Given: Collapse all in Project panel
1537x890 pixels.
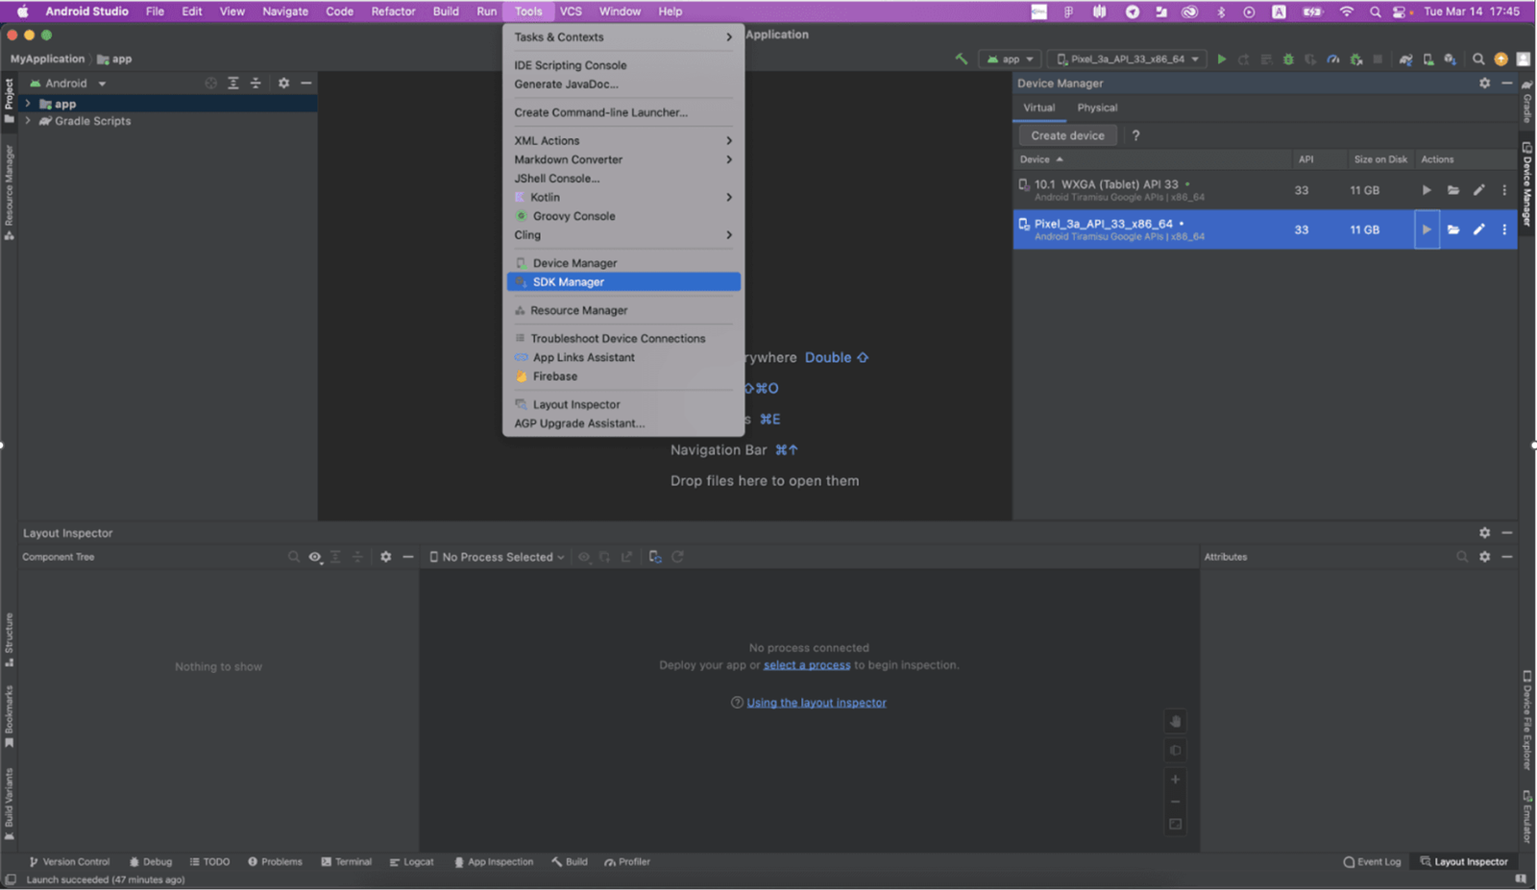Looking at the screenshot, I should coord(256,84).
